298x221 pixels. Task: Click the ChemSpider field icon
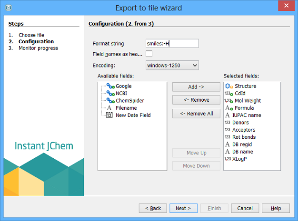pyautogui.click(x=110, y=100)
